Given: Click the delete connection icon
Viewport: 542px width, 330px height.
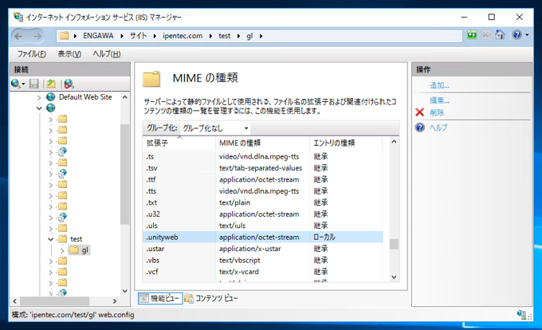Looking at the screenshot, I should click(x=69, y=84).
